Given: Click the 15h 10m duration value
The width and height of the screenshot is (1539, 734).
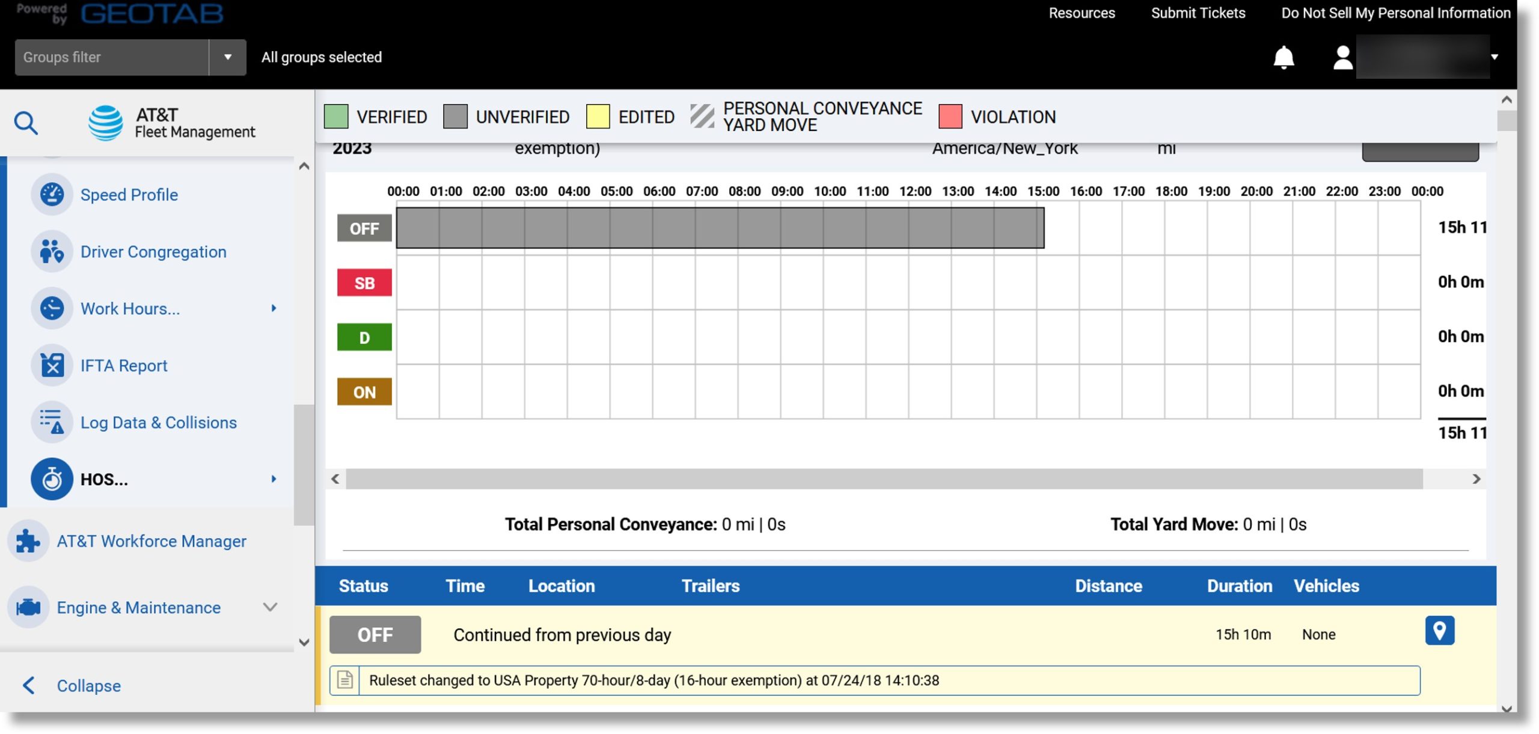Looking at the screenshot, I should coord(1243,634).
